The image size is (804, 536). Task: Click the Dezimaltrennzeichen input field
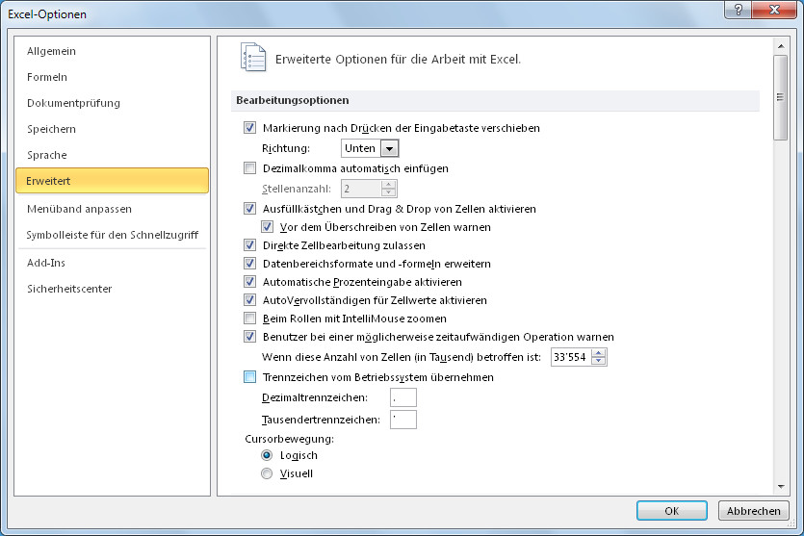[403, 397]
